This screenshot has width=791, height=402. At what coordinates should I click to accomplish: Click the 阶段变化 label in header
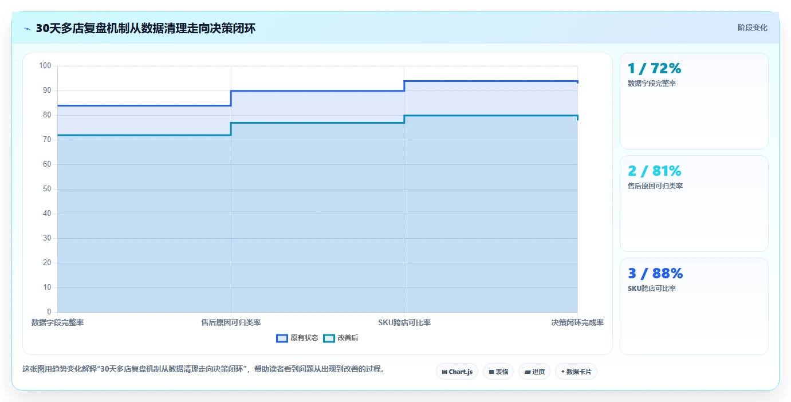tap(752, 27)
